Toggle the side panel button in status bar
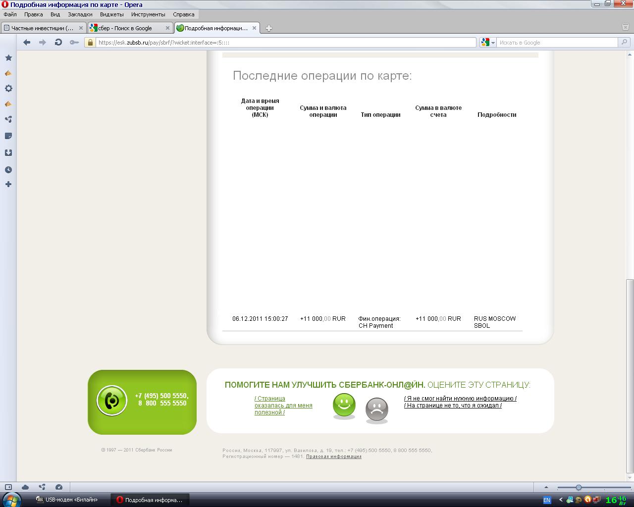Viewport: 634px width, 507px height. [8, 487]
